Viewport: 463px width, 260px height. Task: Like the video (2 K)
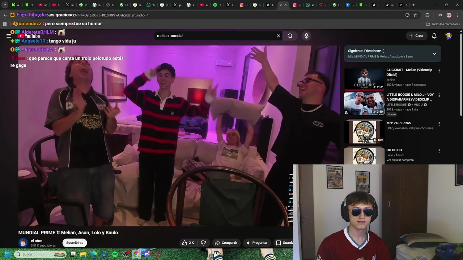pyautogui.click(x=188, y=243)
